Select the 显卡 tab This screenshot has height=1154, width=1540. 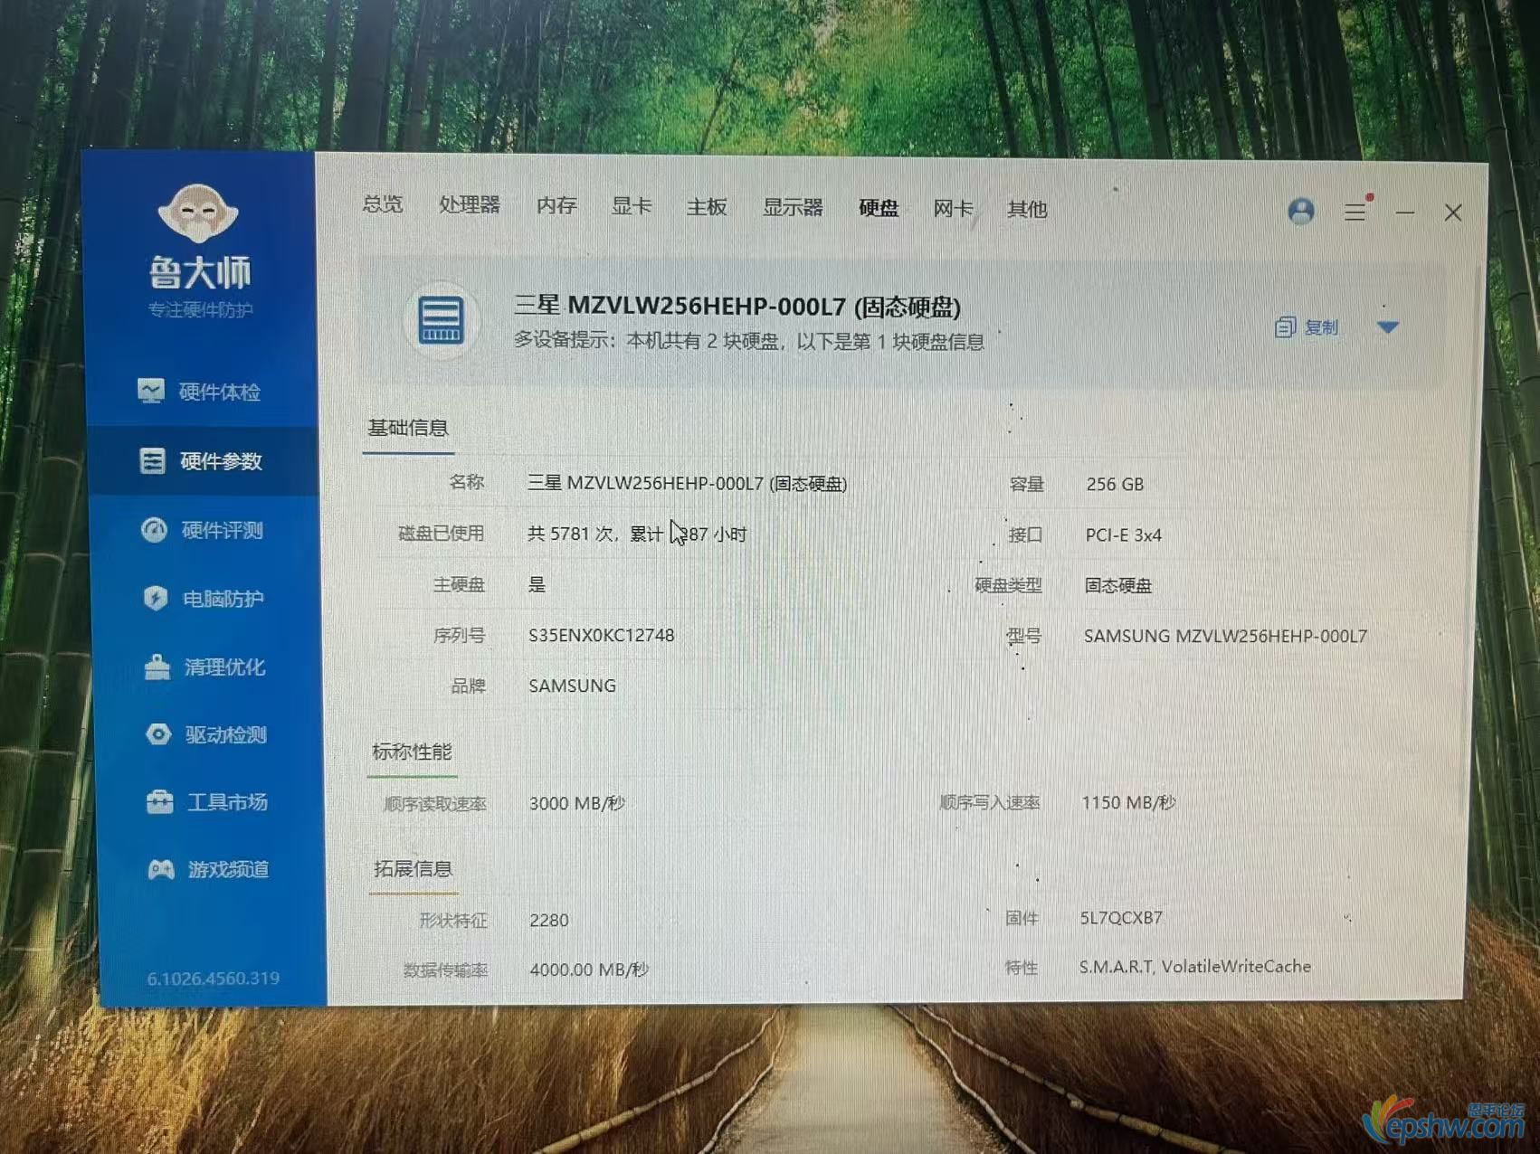click(632, 206)
